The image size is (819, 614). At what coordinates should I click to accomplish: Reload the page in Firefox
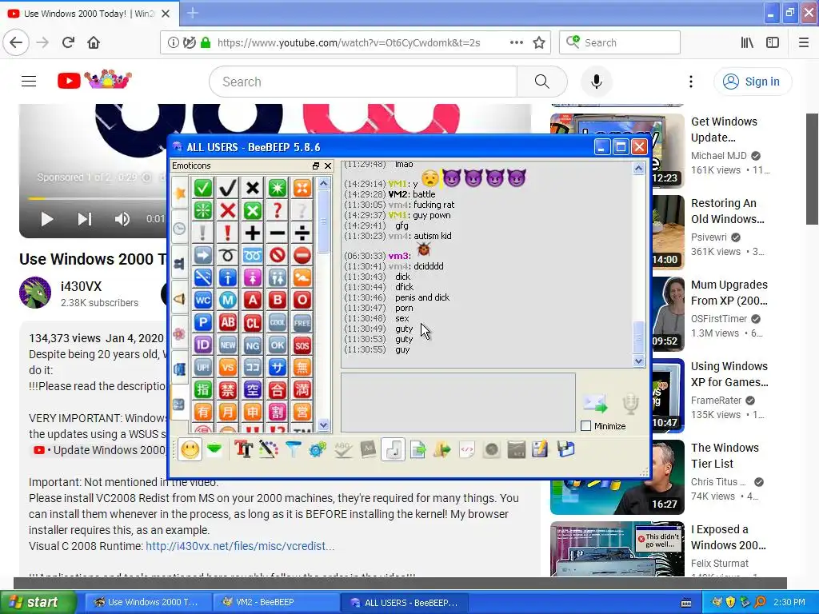coord(69,42)
